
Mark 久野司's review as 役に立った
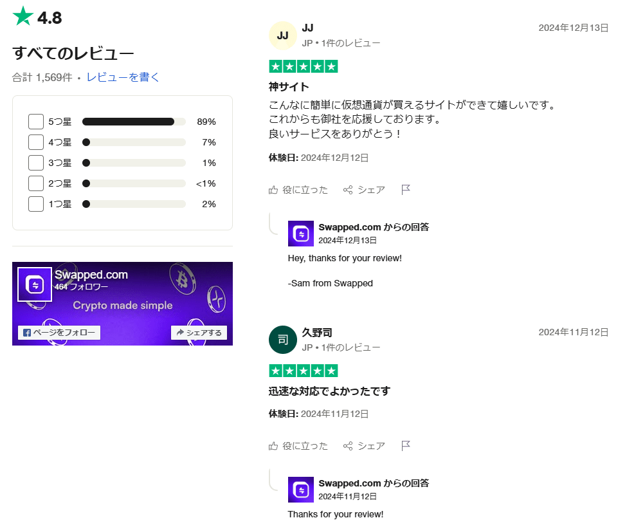(x=305, y=445)
